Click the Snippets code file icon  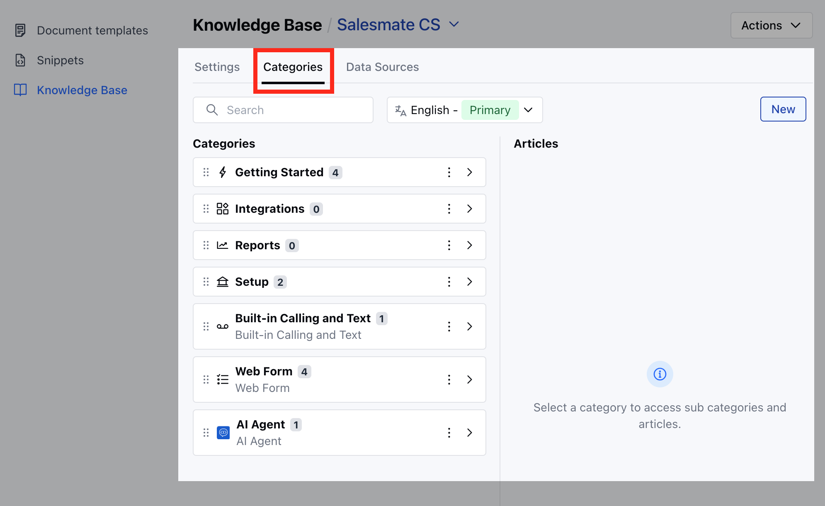pyautogui.click(x=20, y=60)
